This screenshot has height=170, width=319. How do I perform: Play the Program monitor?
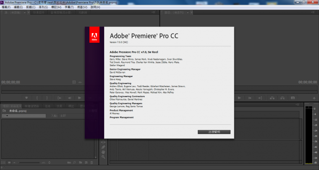tap(239, 98)
